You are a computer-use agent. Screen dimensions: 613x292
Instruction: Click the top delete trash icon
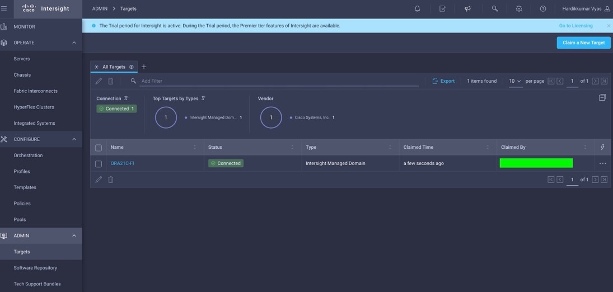click(x=111, y=81)
